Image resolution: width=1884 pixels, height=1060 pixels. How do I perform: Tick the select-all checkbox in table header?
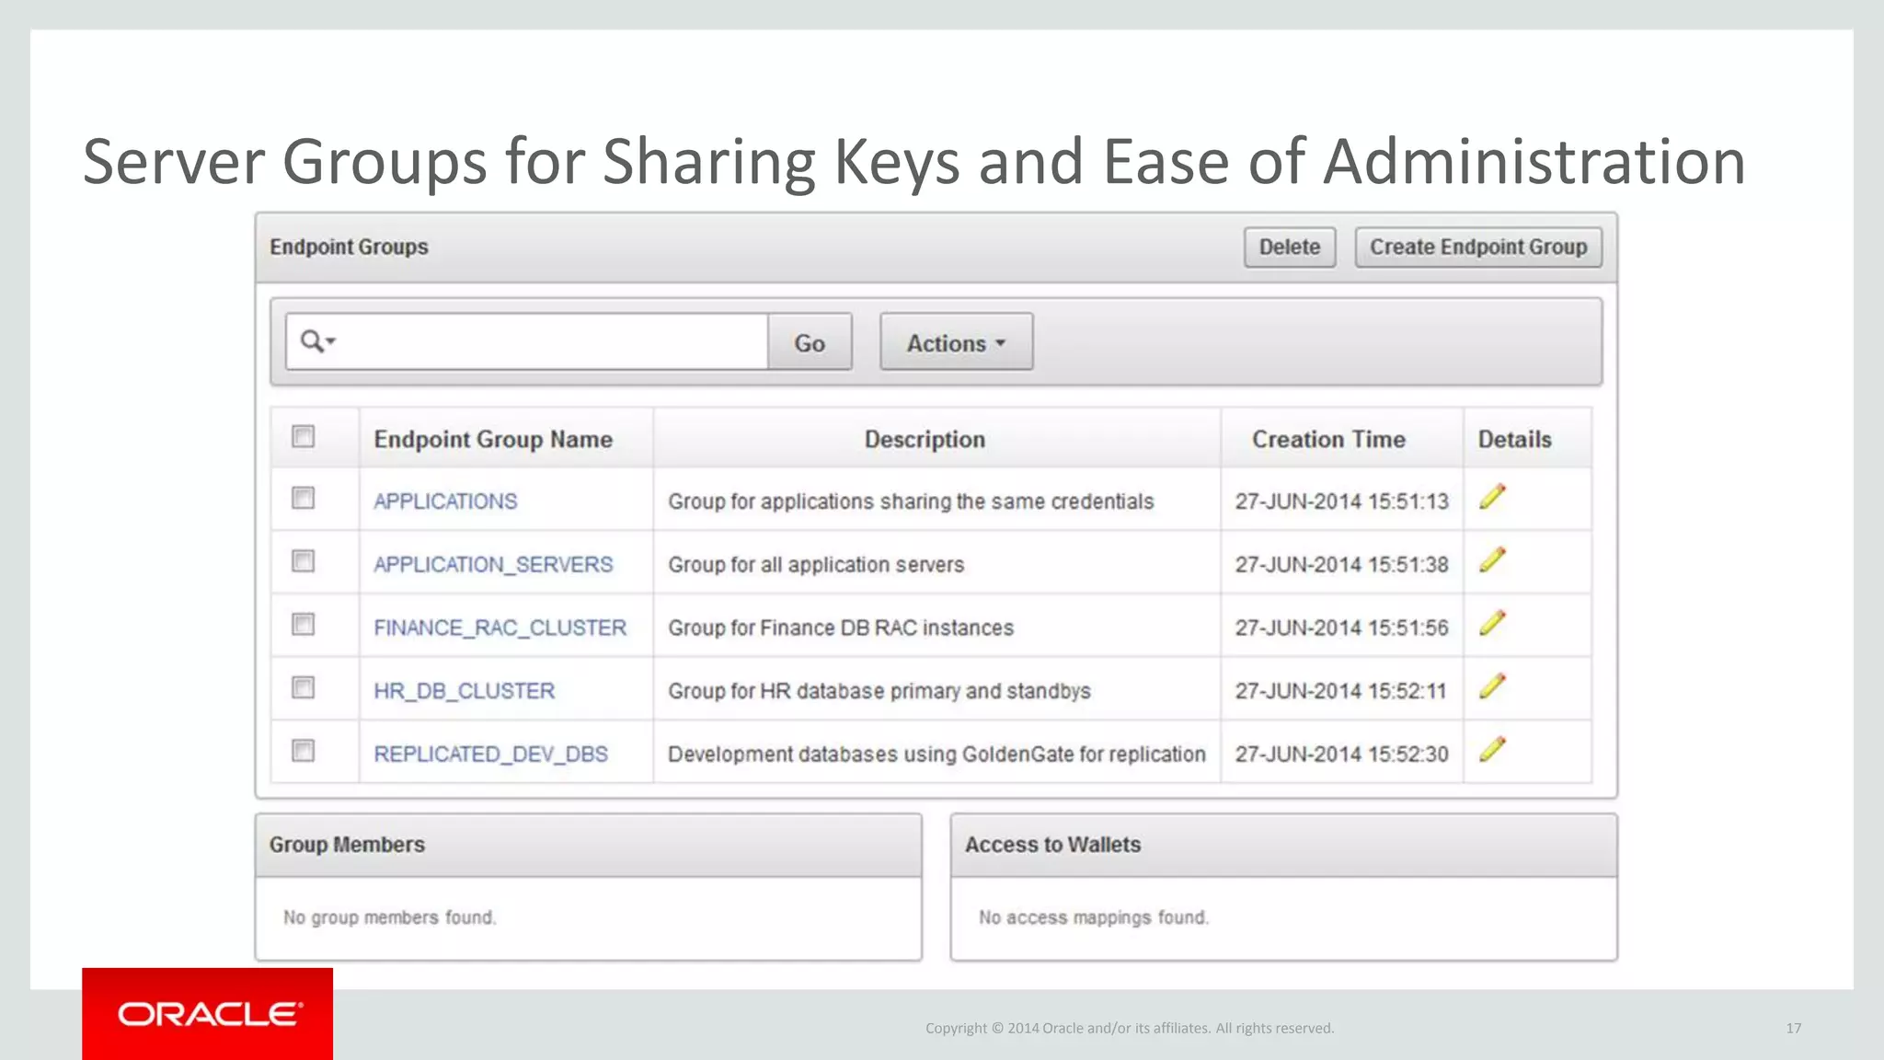(303, 436)
